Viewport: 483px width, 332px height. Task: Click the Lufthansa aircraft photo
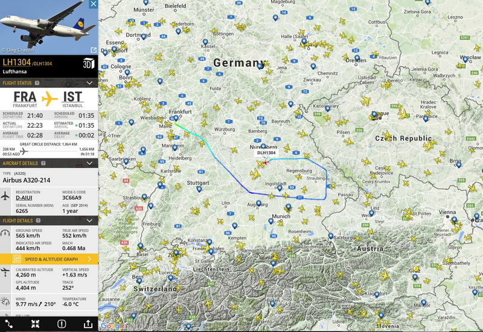(x=49, y=27)
